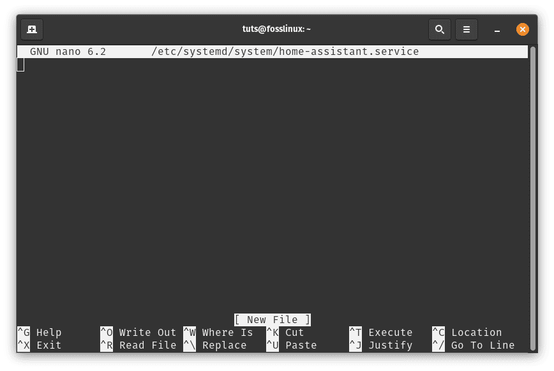Click the ^U Paste shortcut
The height and width of the screenshot is (371, 554).
[x=292, y=345]
